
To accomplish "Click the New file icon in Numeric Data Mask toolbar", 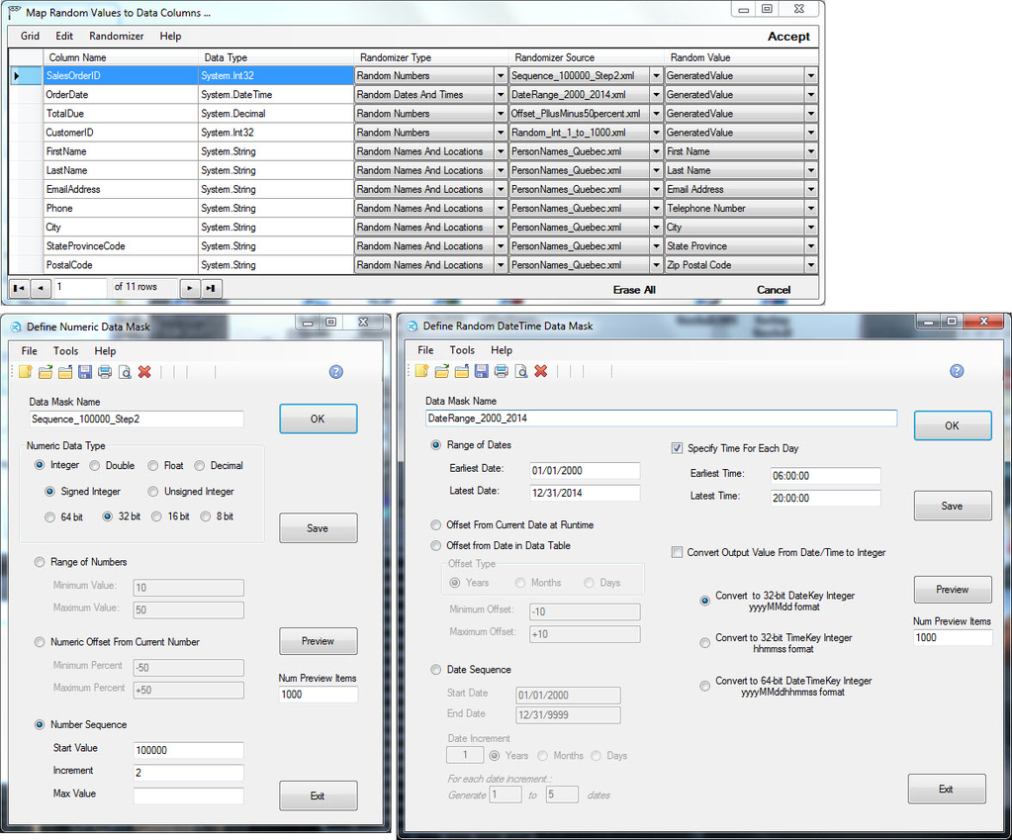I will coord(26,372).
